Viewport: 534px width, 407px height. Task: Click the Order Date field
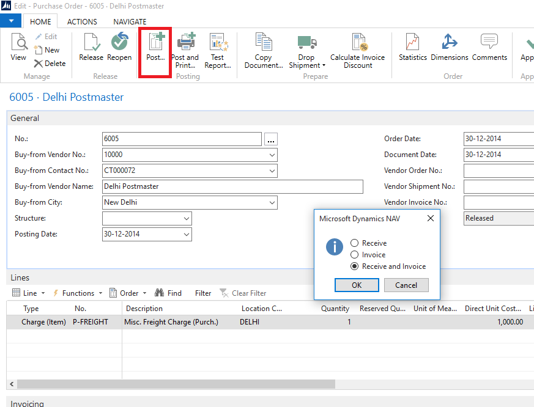(499, 139)
